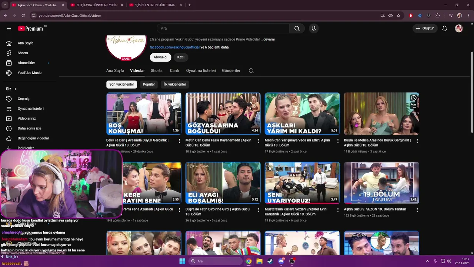
Task: Open the facebook.com/askingucuofficial link
Action: 174,47
